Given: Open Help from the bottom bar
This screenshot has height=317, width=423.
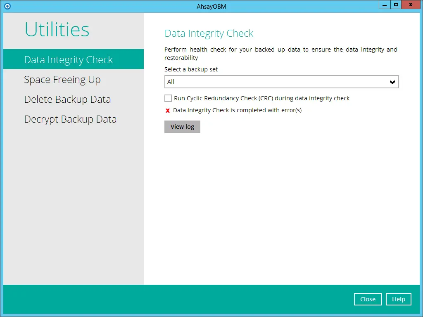Looking at the screenshot, I should (398, 299).
